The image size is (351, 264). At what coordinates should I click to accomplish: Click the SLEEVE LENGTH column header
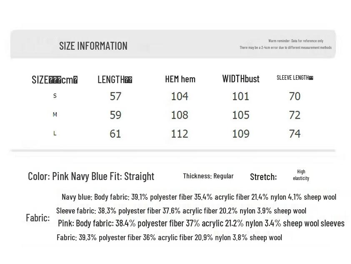click(x=295, y=78)
